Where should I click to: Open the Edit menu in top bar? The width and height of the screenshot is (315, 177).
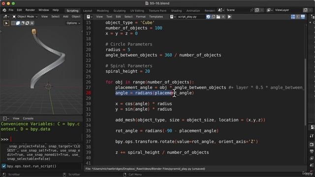tap(19, 10)
